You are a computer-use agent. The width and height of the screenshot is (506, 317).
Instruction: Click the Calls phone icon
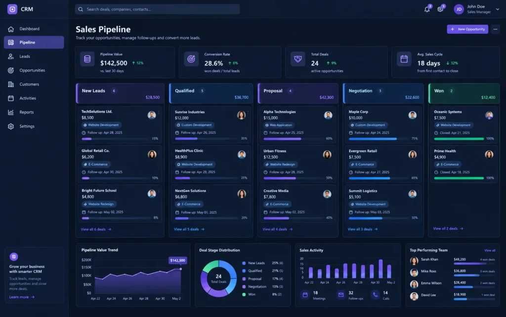(375, 295)
